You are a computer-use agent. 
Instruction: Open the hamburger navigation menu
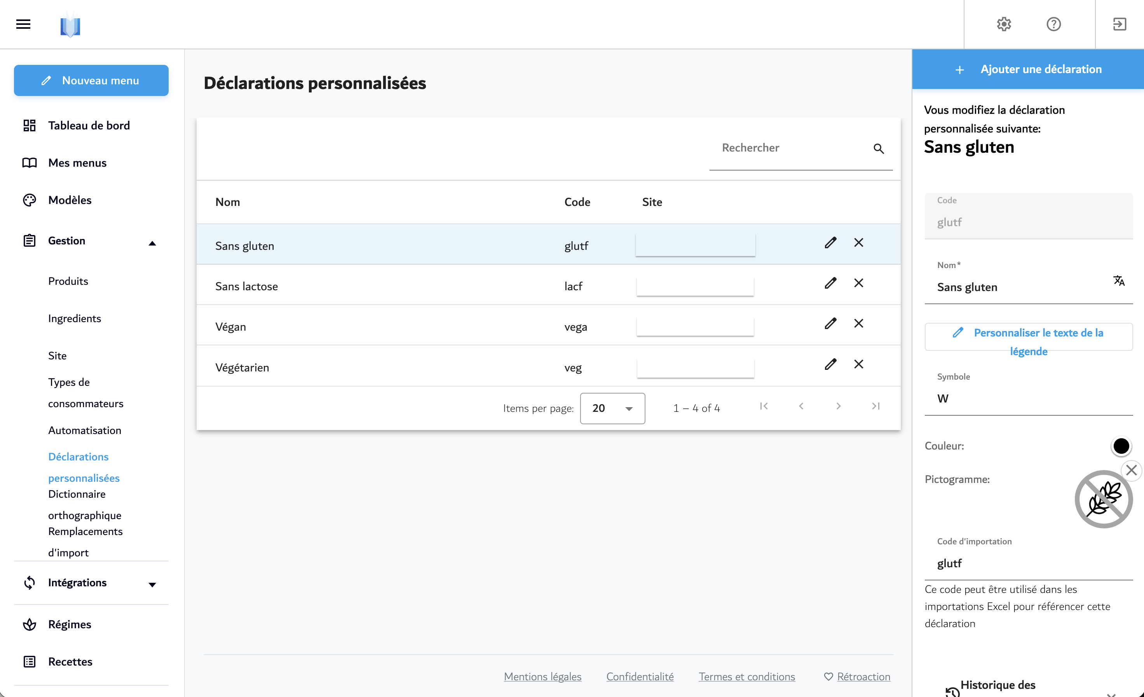(23, 24)
